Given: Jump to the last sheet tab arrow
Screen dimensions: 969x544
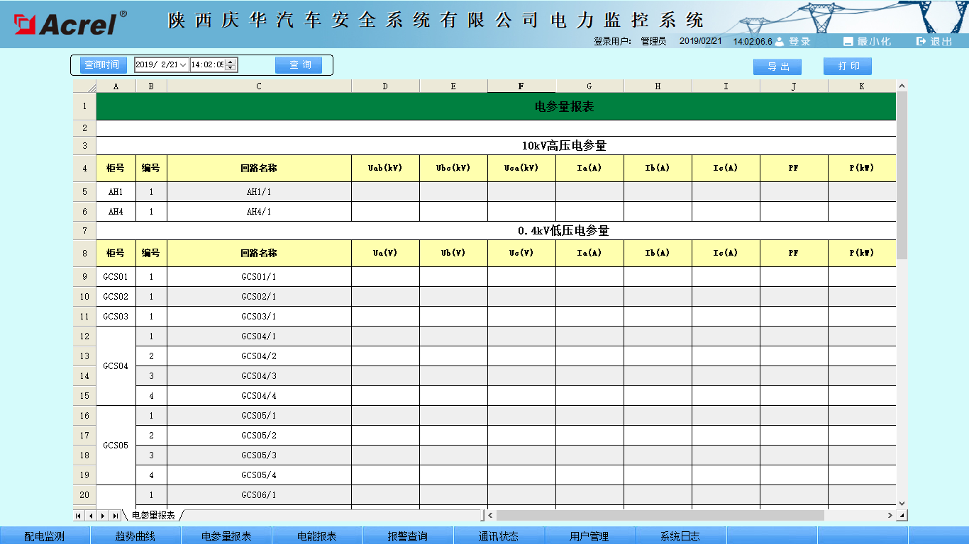Looking at the screenshot, I should coord(114,516).
